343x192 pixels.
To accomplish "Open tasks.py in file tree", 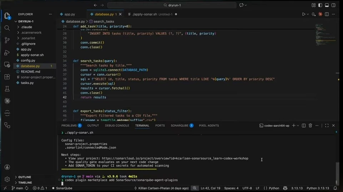I will point(27,83).
